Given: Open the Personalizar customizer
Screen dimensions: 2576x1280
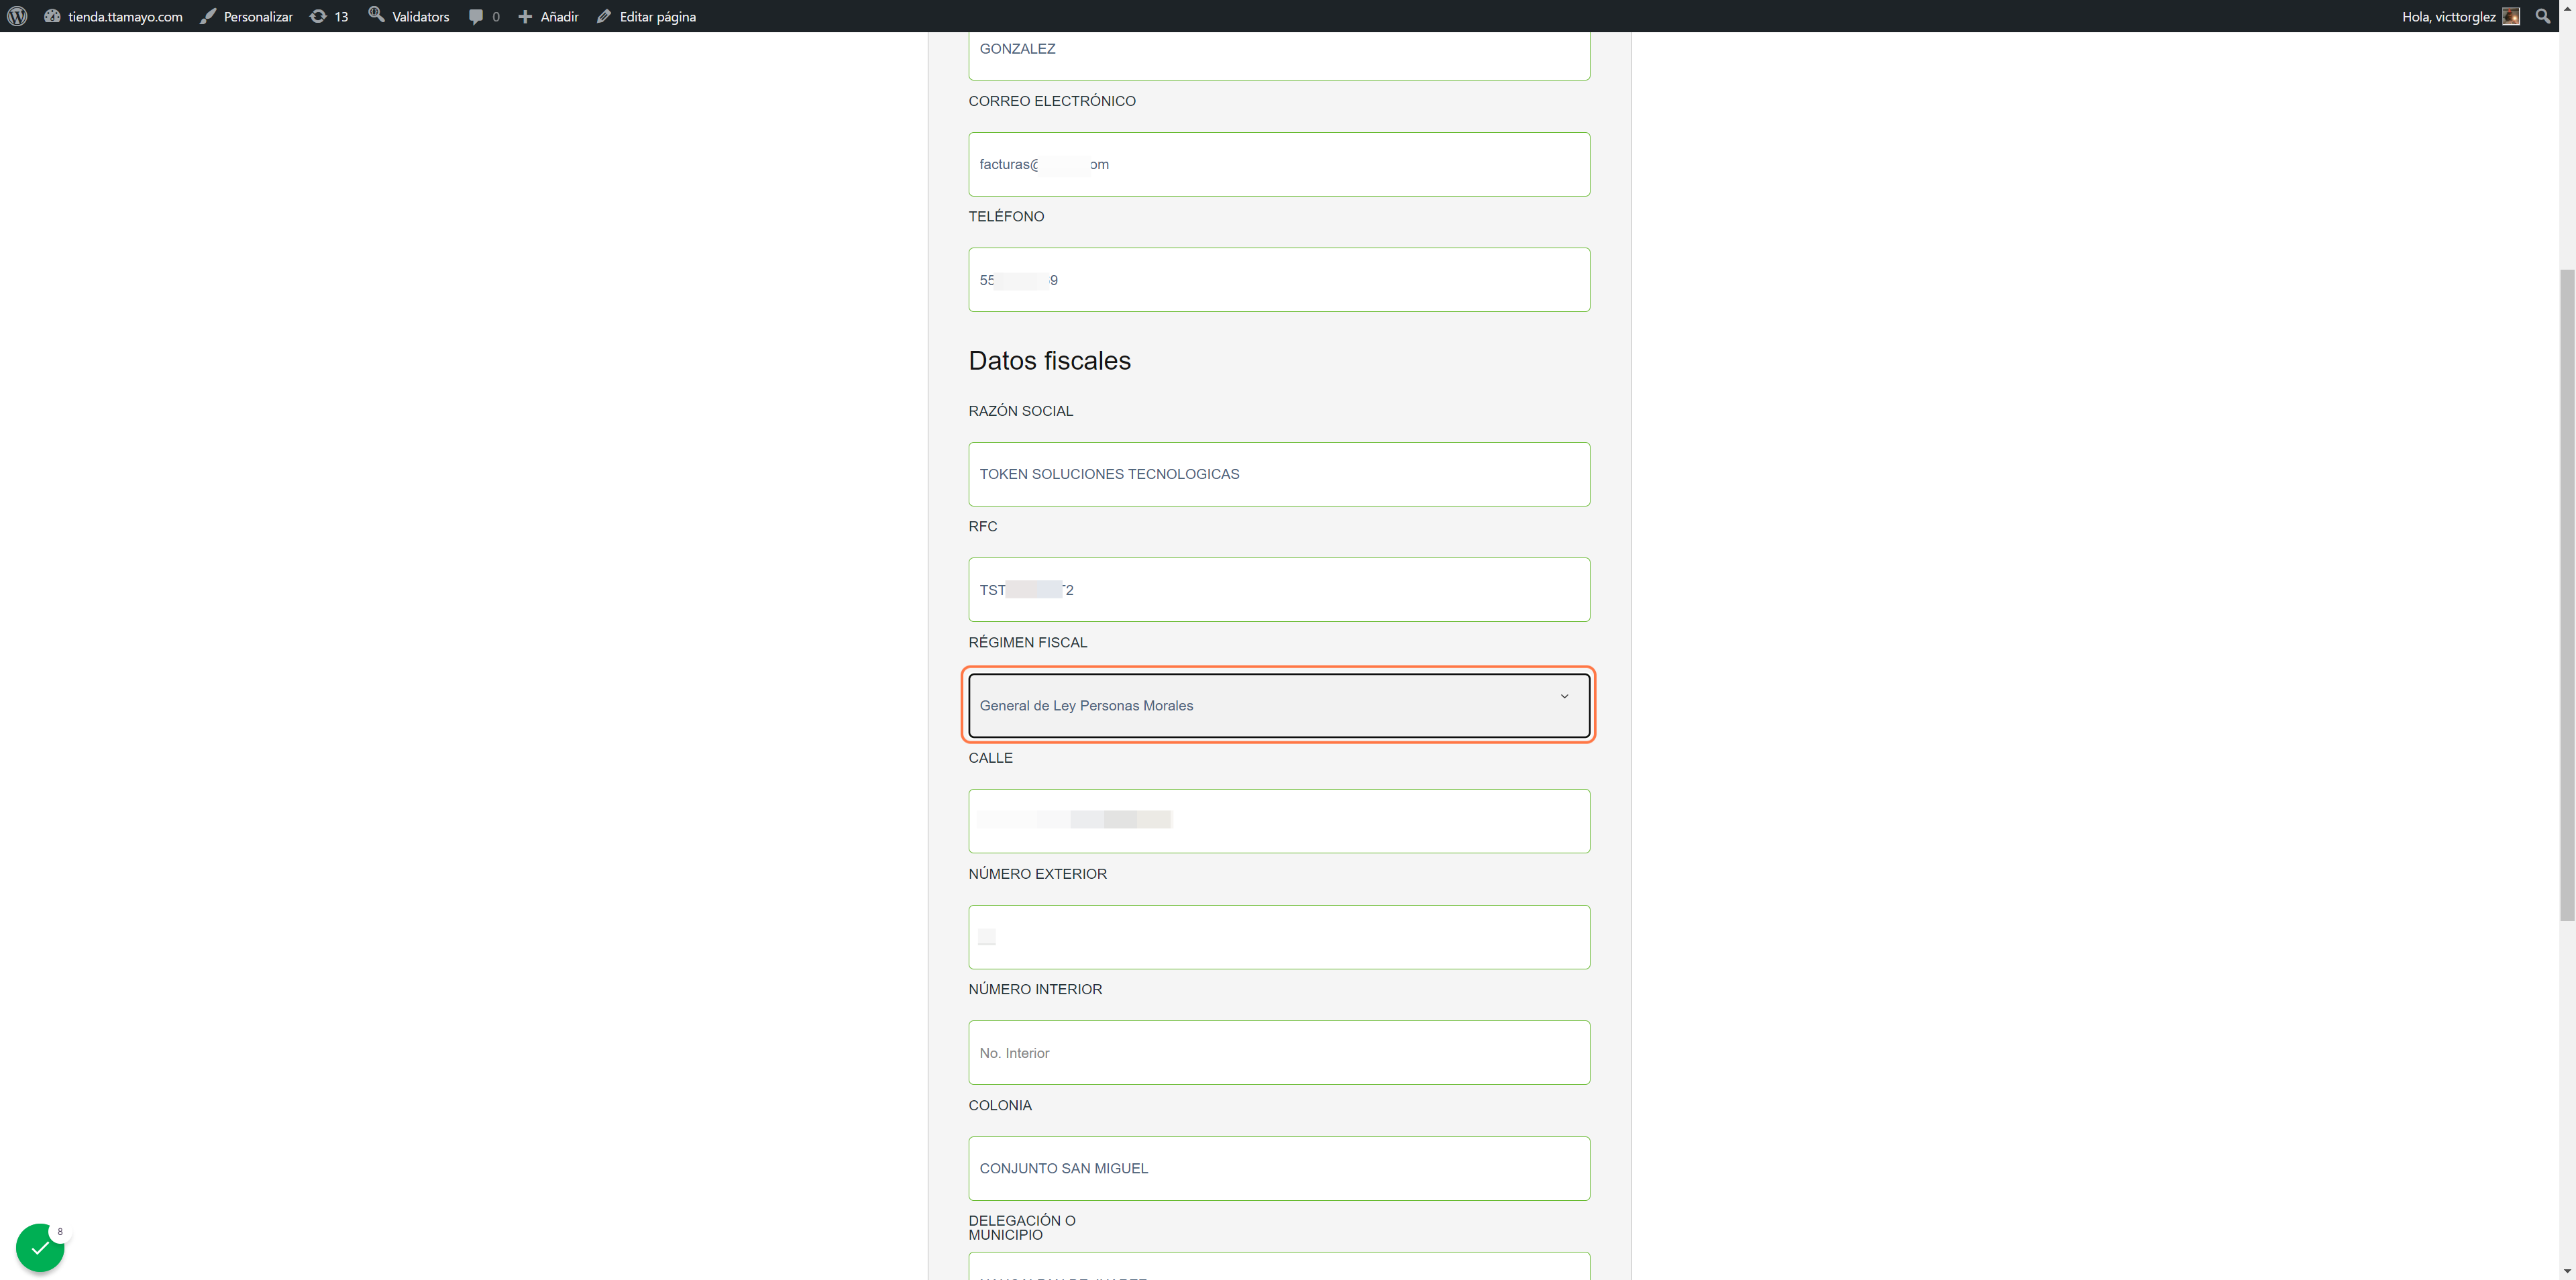Looking at the screenshot, I should click(x=246, y=16).
